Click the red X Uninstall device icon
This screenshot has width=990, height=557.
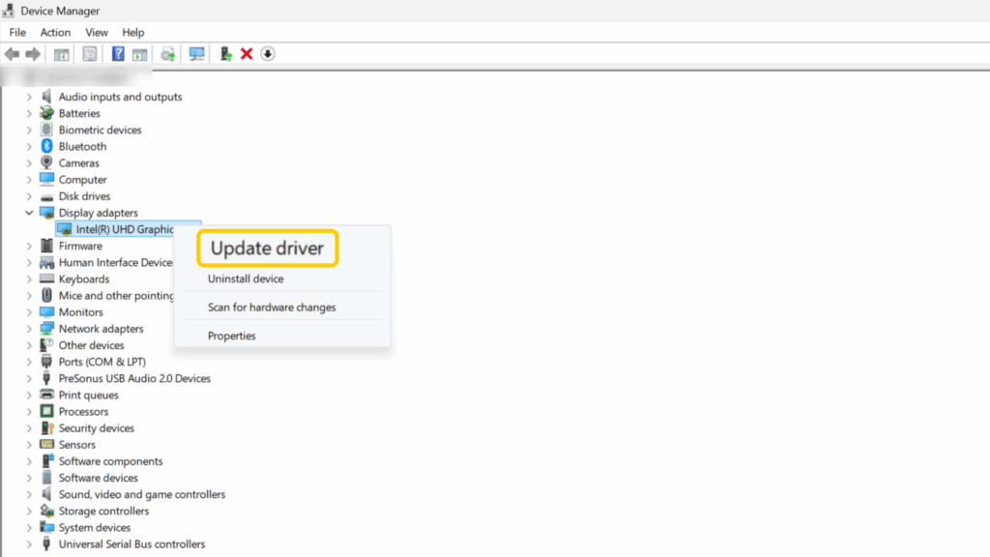click(x=247, y=54)
